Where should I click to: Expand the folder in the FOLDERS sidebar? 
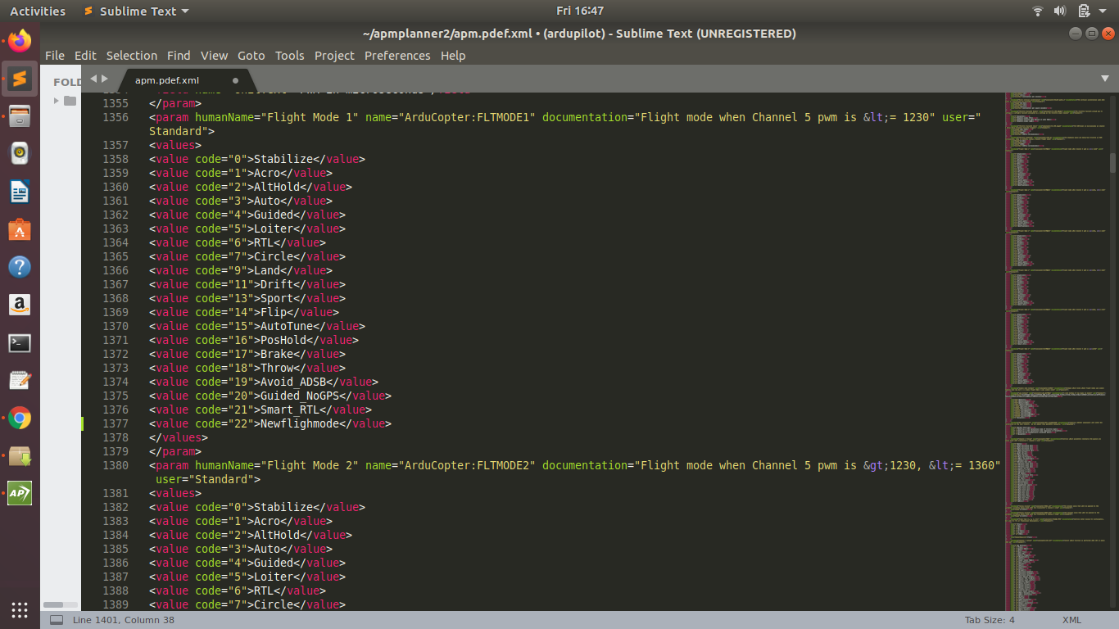pyautogui.click(x=54, y=101)
